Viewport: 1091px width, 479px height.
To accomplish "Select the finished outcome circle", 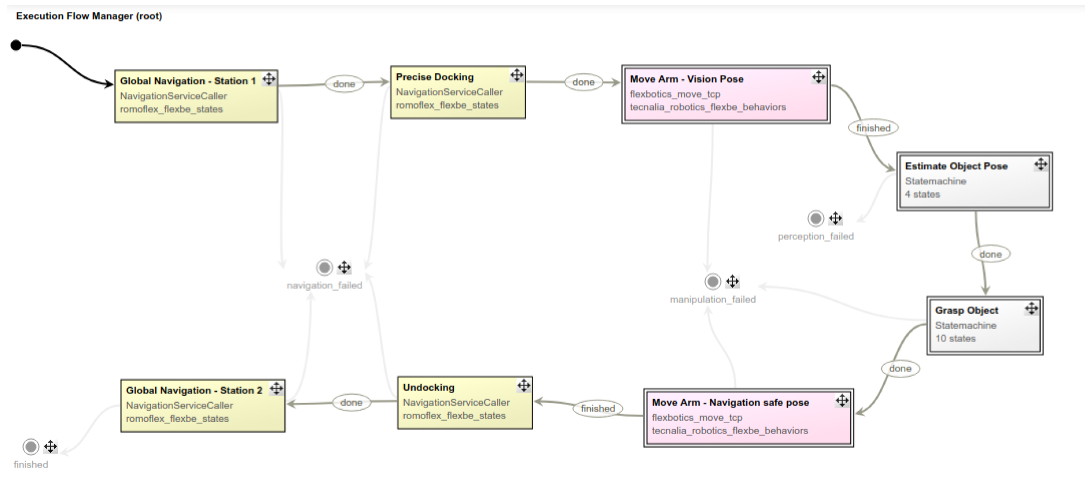I will tap(31, 446).
